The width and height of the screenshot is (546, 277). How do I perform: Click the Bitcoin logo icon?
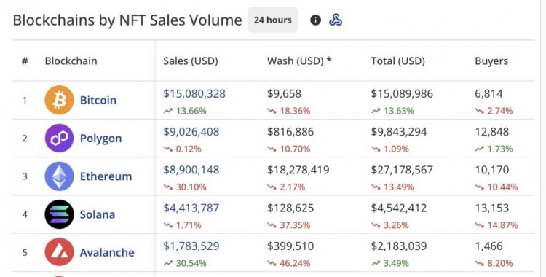tap(59, 100)
